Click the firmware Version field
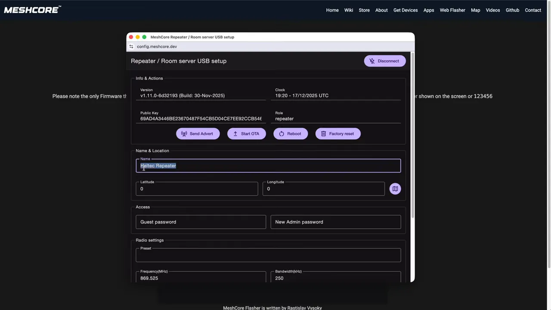 tap(201, 93)
